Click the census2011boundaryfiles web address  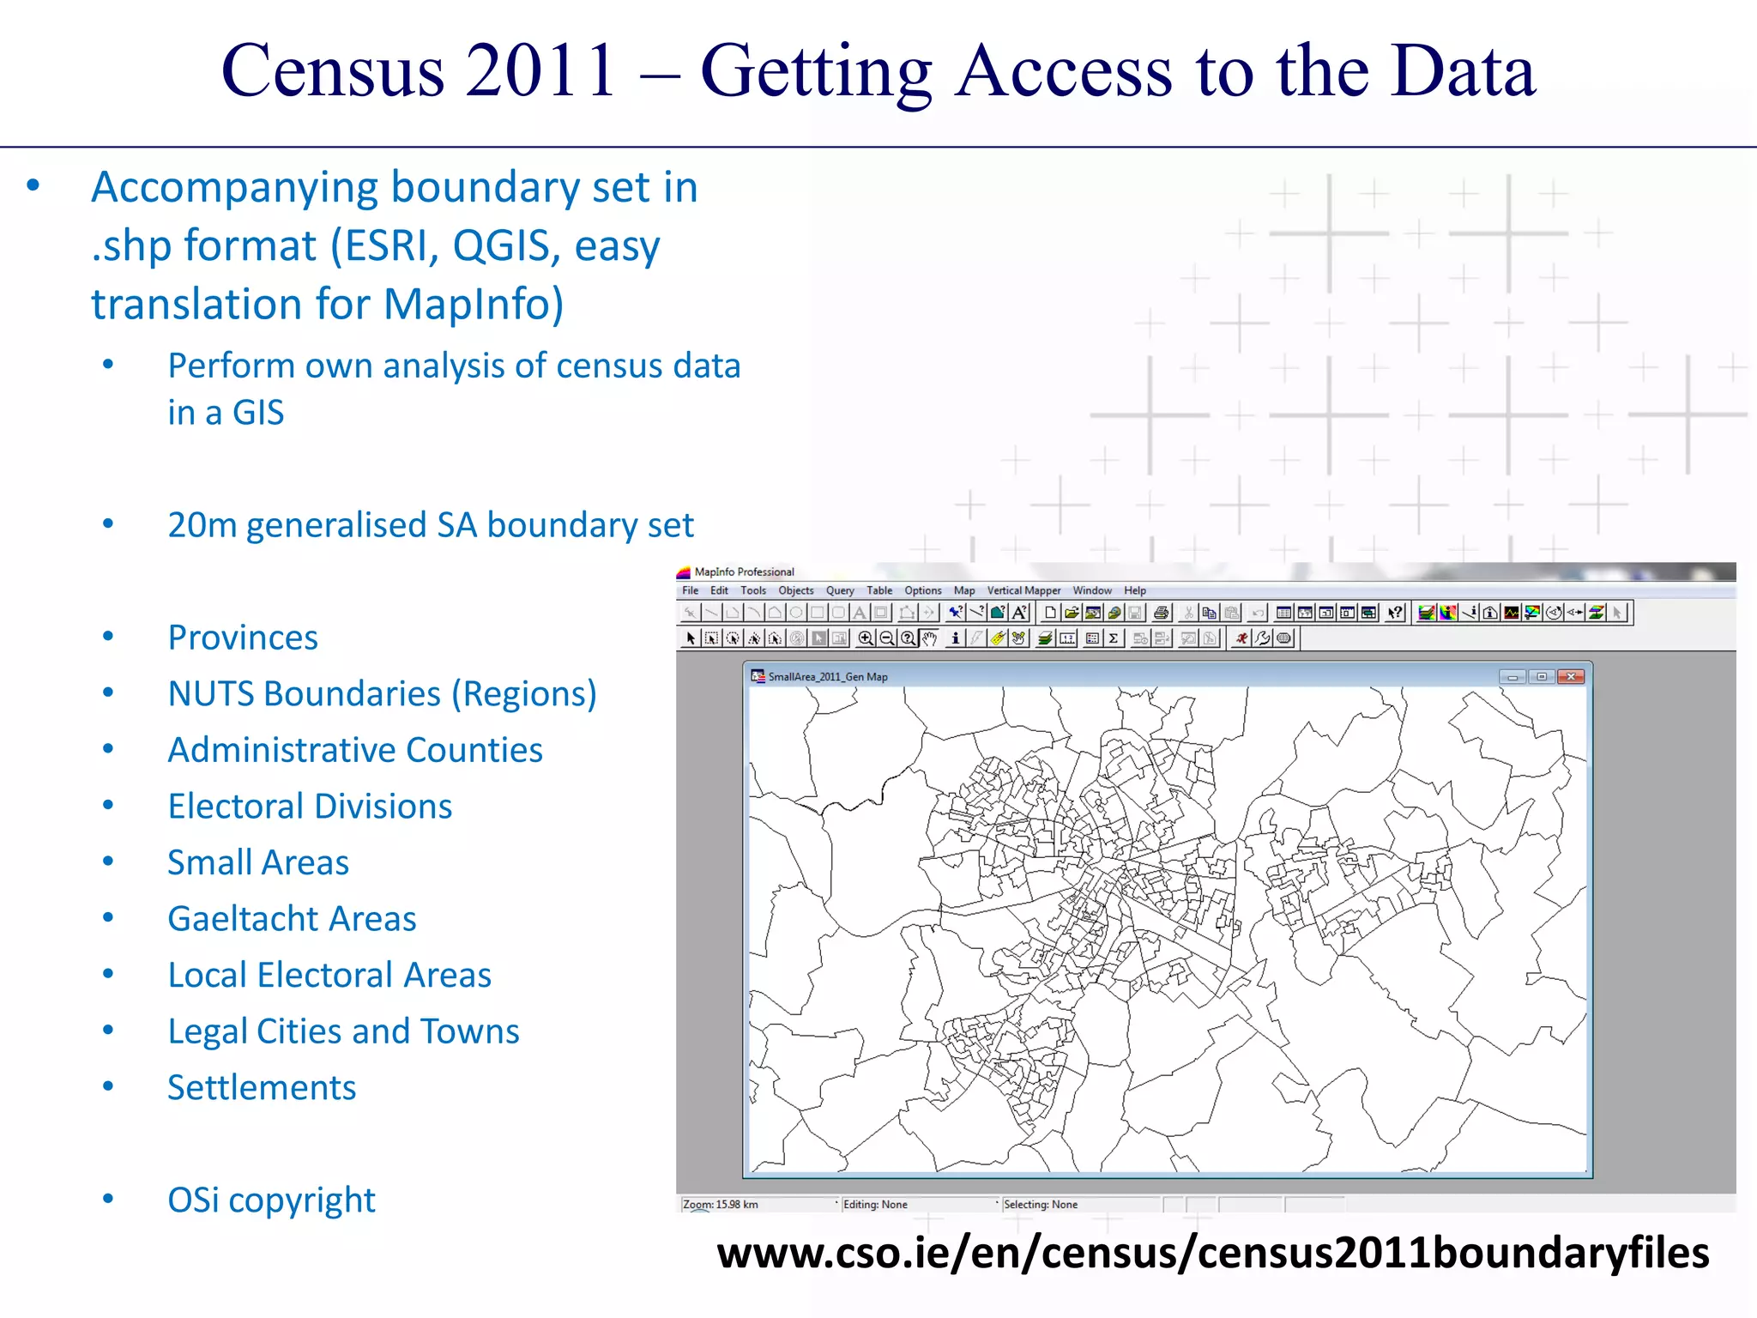(1212, 1253)
